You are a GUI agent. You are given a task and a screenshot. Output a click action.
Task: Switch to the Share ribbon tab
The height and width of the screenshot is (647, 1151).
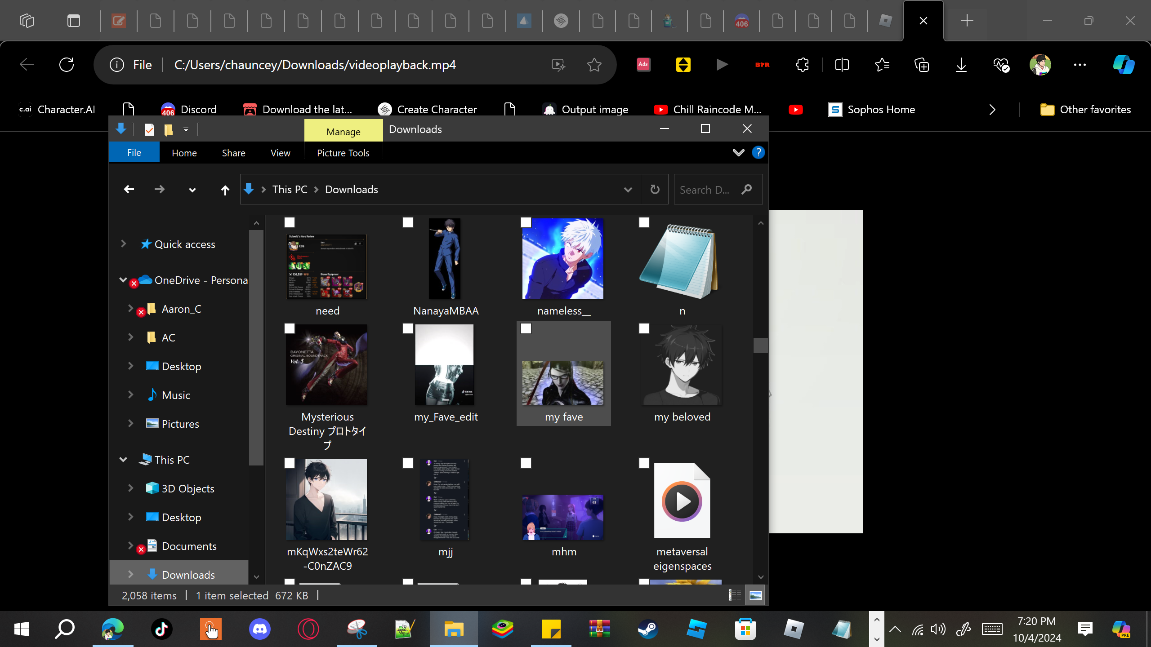tap(234, 153)
